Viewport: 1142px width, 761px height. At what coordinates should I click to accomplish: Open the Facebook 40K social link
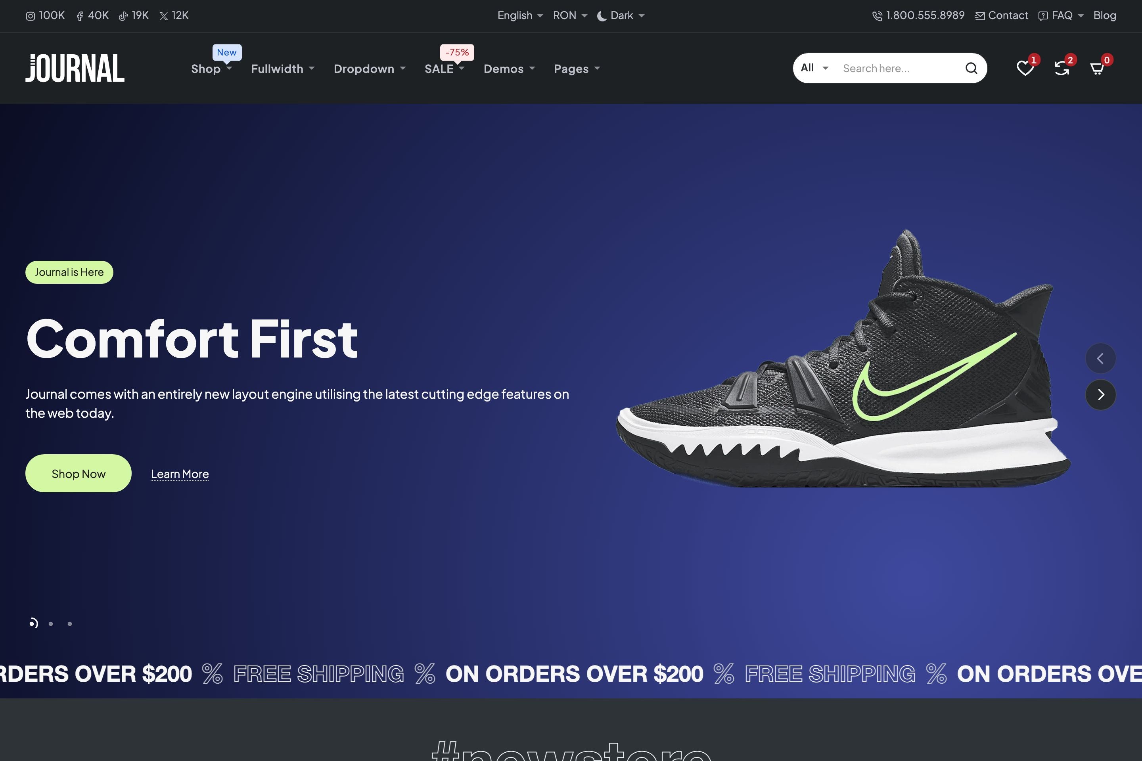92,15
